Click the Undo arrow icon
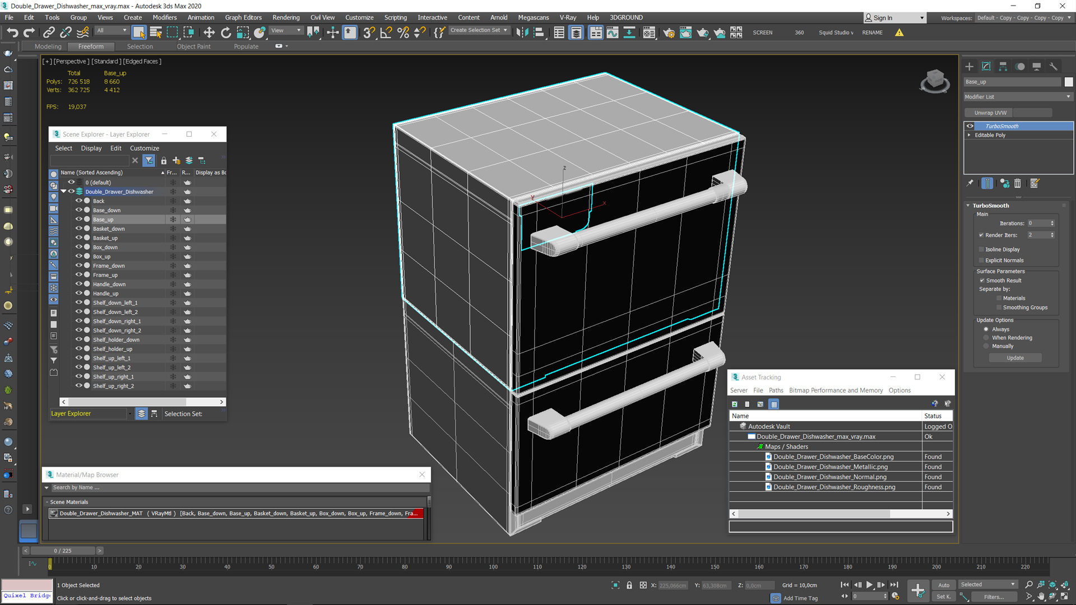1076x605 pixels. tap(12, 32)
